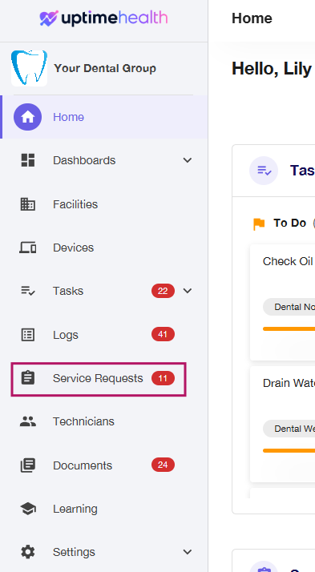
Task: Click the Check Oil card orange progress bar
Action: click(289, 329)
